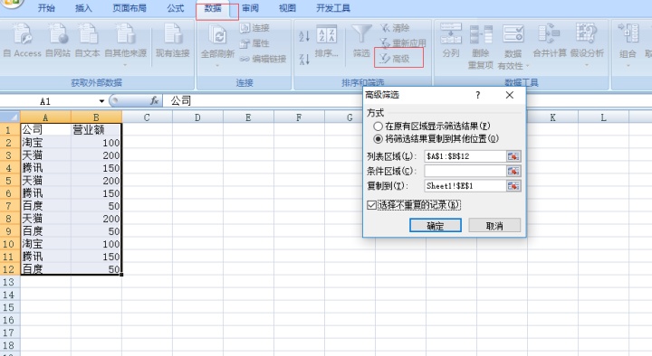Click the Remove Duplicates (删除重复项) icon
652x356 pixels.
[481, 46]
